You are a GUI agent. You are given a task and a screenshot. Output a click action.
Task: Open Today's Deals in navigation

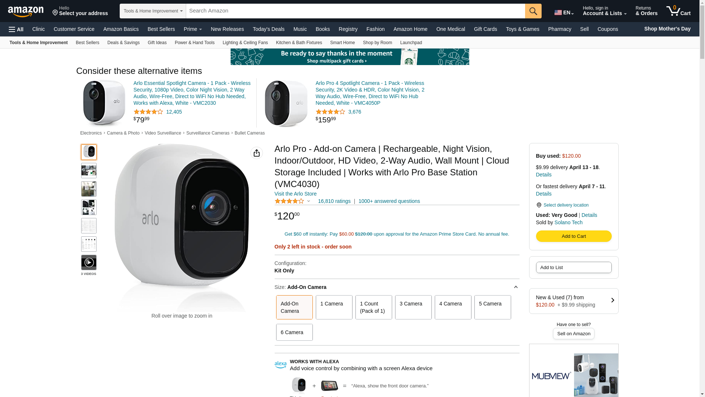[268, 29]
